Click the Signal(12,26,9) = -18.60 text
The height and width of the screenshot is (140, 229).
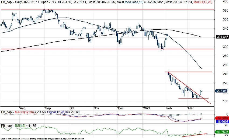63,112
